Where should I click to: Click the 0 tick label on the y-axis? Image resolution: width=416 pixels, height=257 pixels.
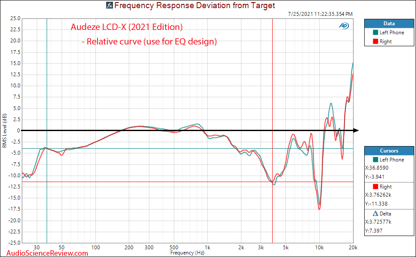click(18, 131)
